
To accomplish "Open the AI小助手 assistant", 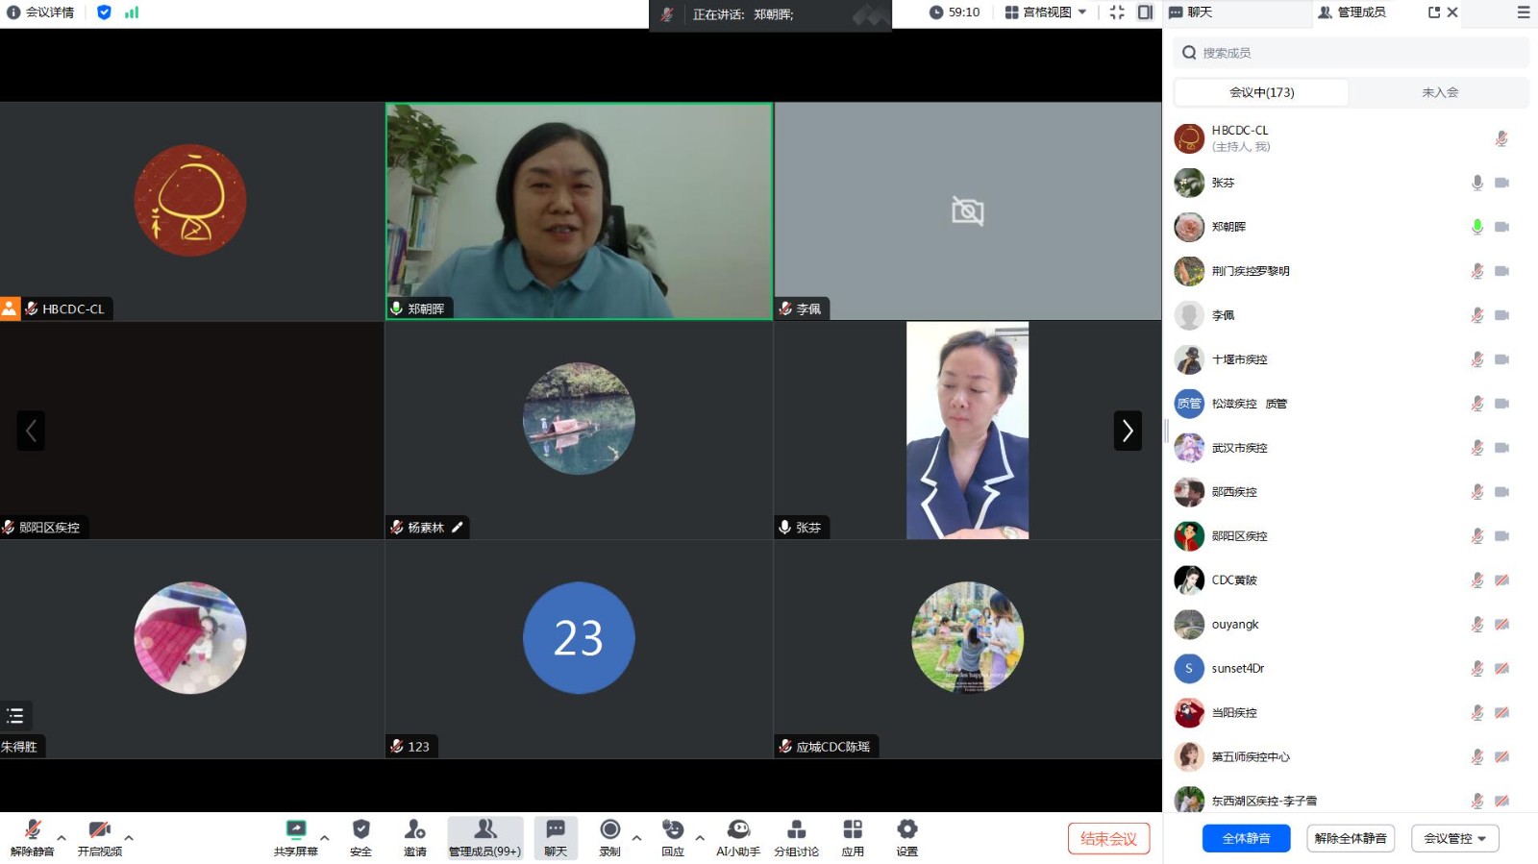I will [x=737, y=836].
